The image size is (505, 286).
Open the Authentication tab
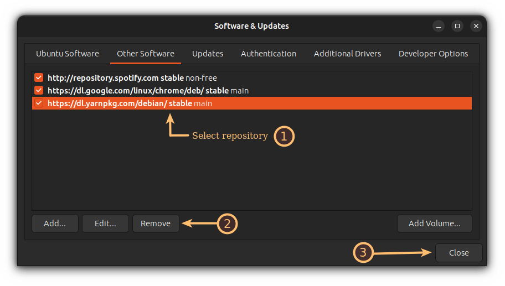tap(269, 54)
